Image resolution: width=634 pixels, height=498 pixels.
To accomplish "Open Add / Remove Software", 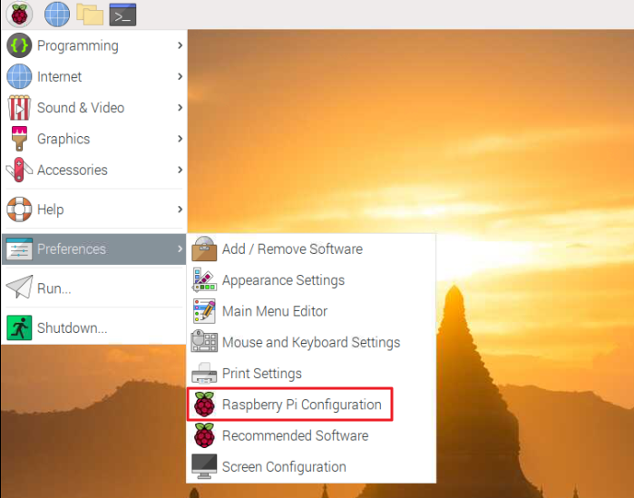I will [311, 249].
